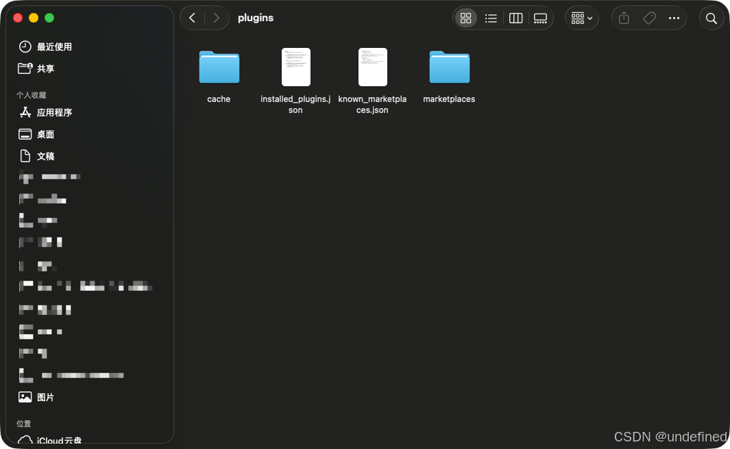Go back to the previous folder
Screen dimensions: 730x449
193,18
